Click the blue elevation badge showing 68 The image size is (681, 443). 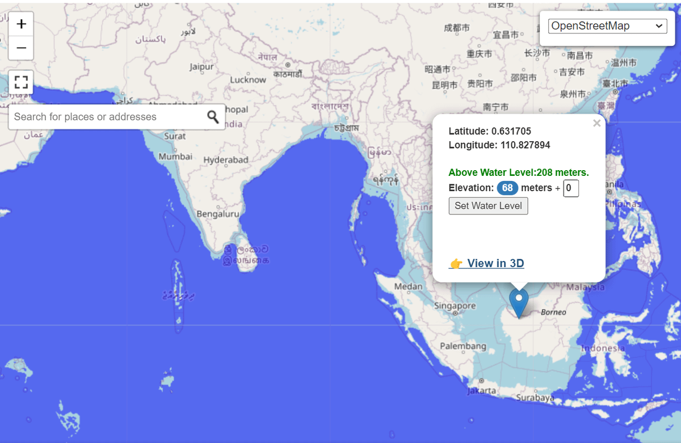507,188
